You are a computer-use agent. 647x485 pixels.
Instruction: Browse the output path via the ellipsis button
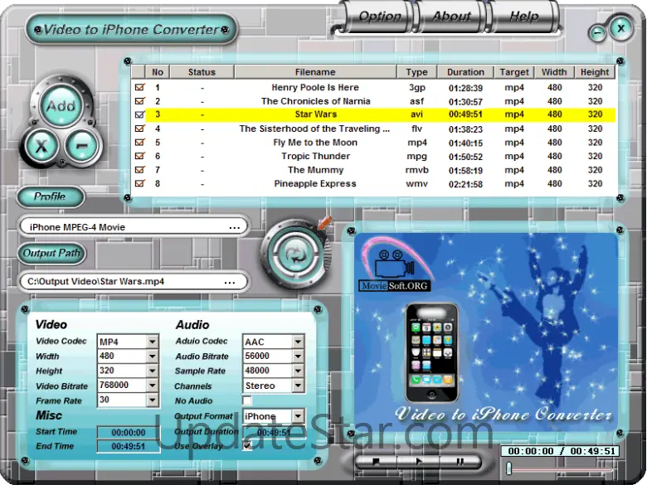230,282
